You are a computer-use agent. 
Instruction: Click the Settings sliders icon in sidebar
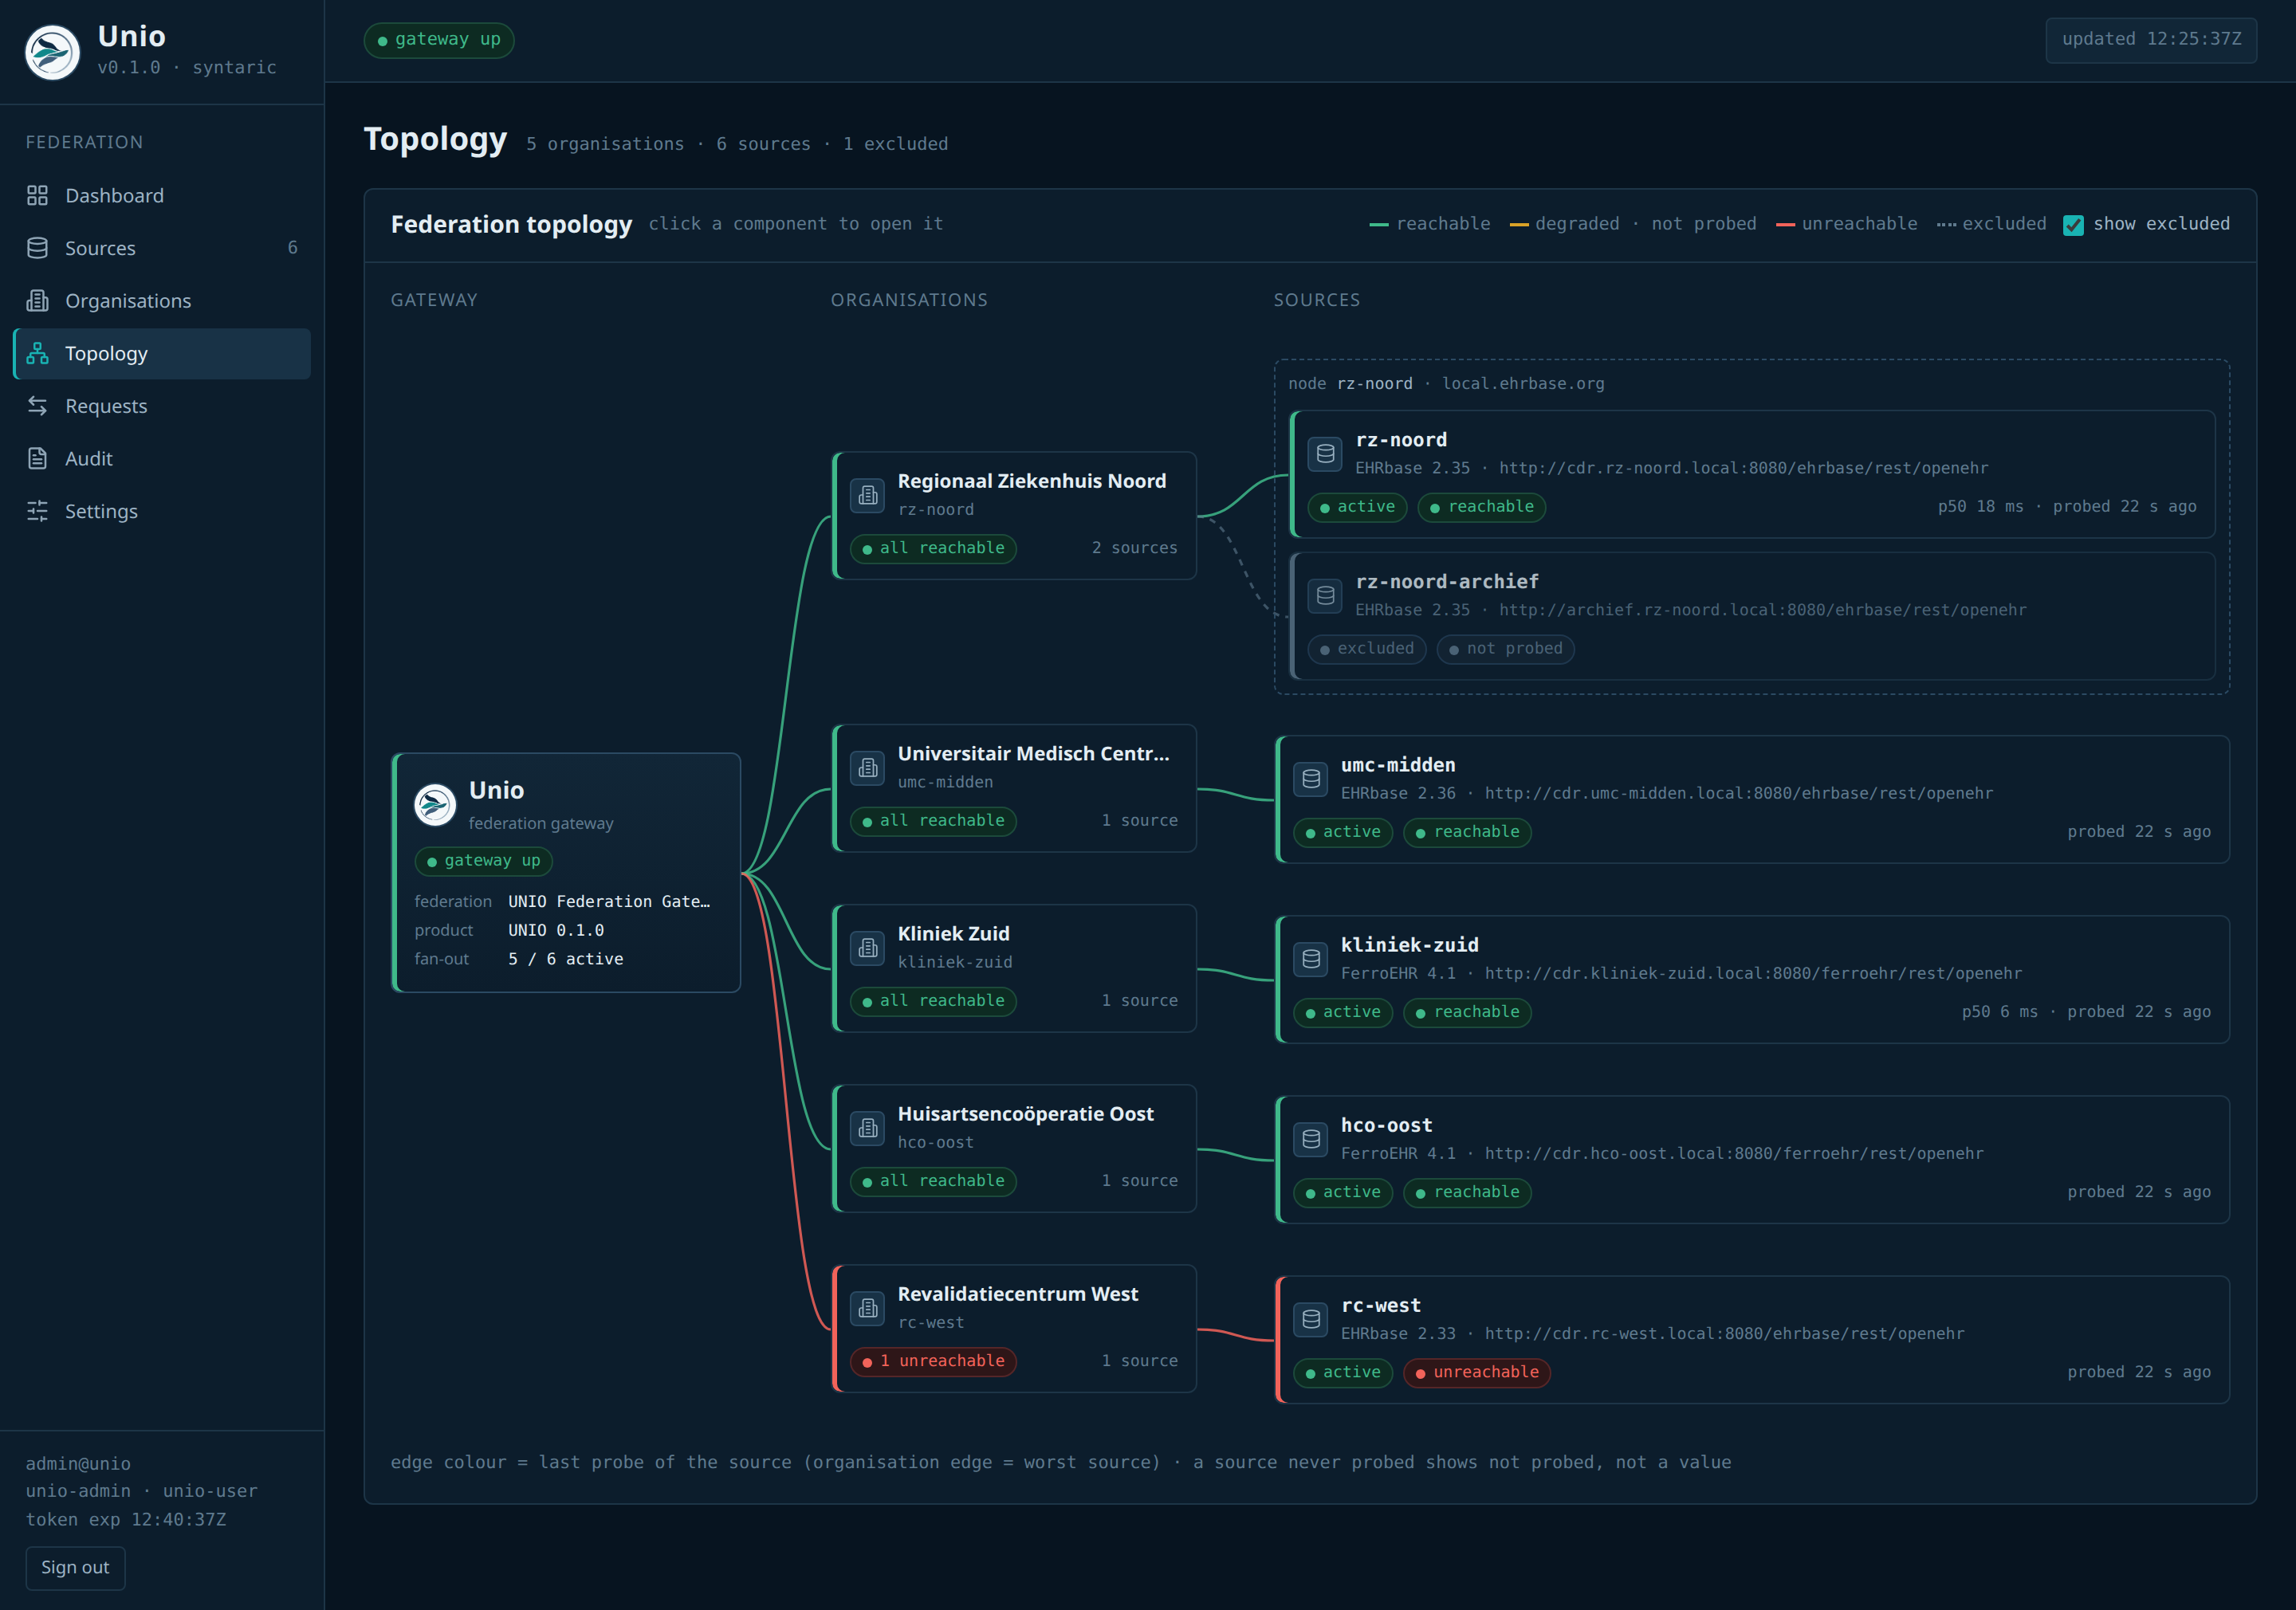pyautogui.click(x=37, y=511)
